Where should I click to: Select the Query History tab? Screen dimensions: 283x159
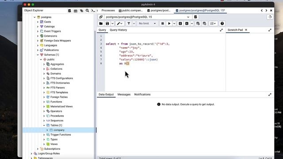coord(119,30)
